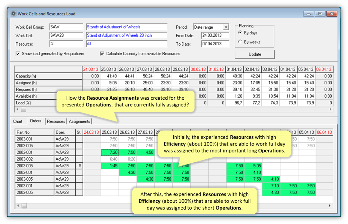
Task: Click available value 10:54
Action: point(270,96)
